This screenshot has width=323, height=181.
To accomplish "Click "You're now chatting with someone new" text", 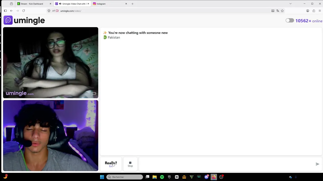I will [x=138, y=33].
